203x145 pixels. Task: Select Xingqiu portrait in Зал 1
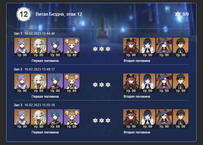[55, 47]
